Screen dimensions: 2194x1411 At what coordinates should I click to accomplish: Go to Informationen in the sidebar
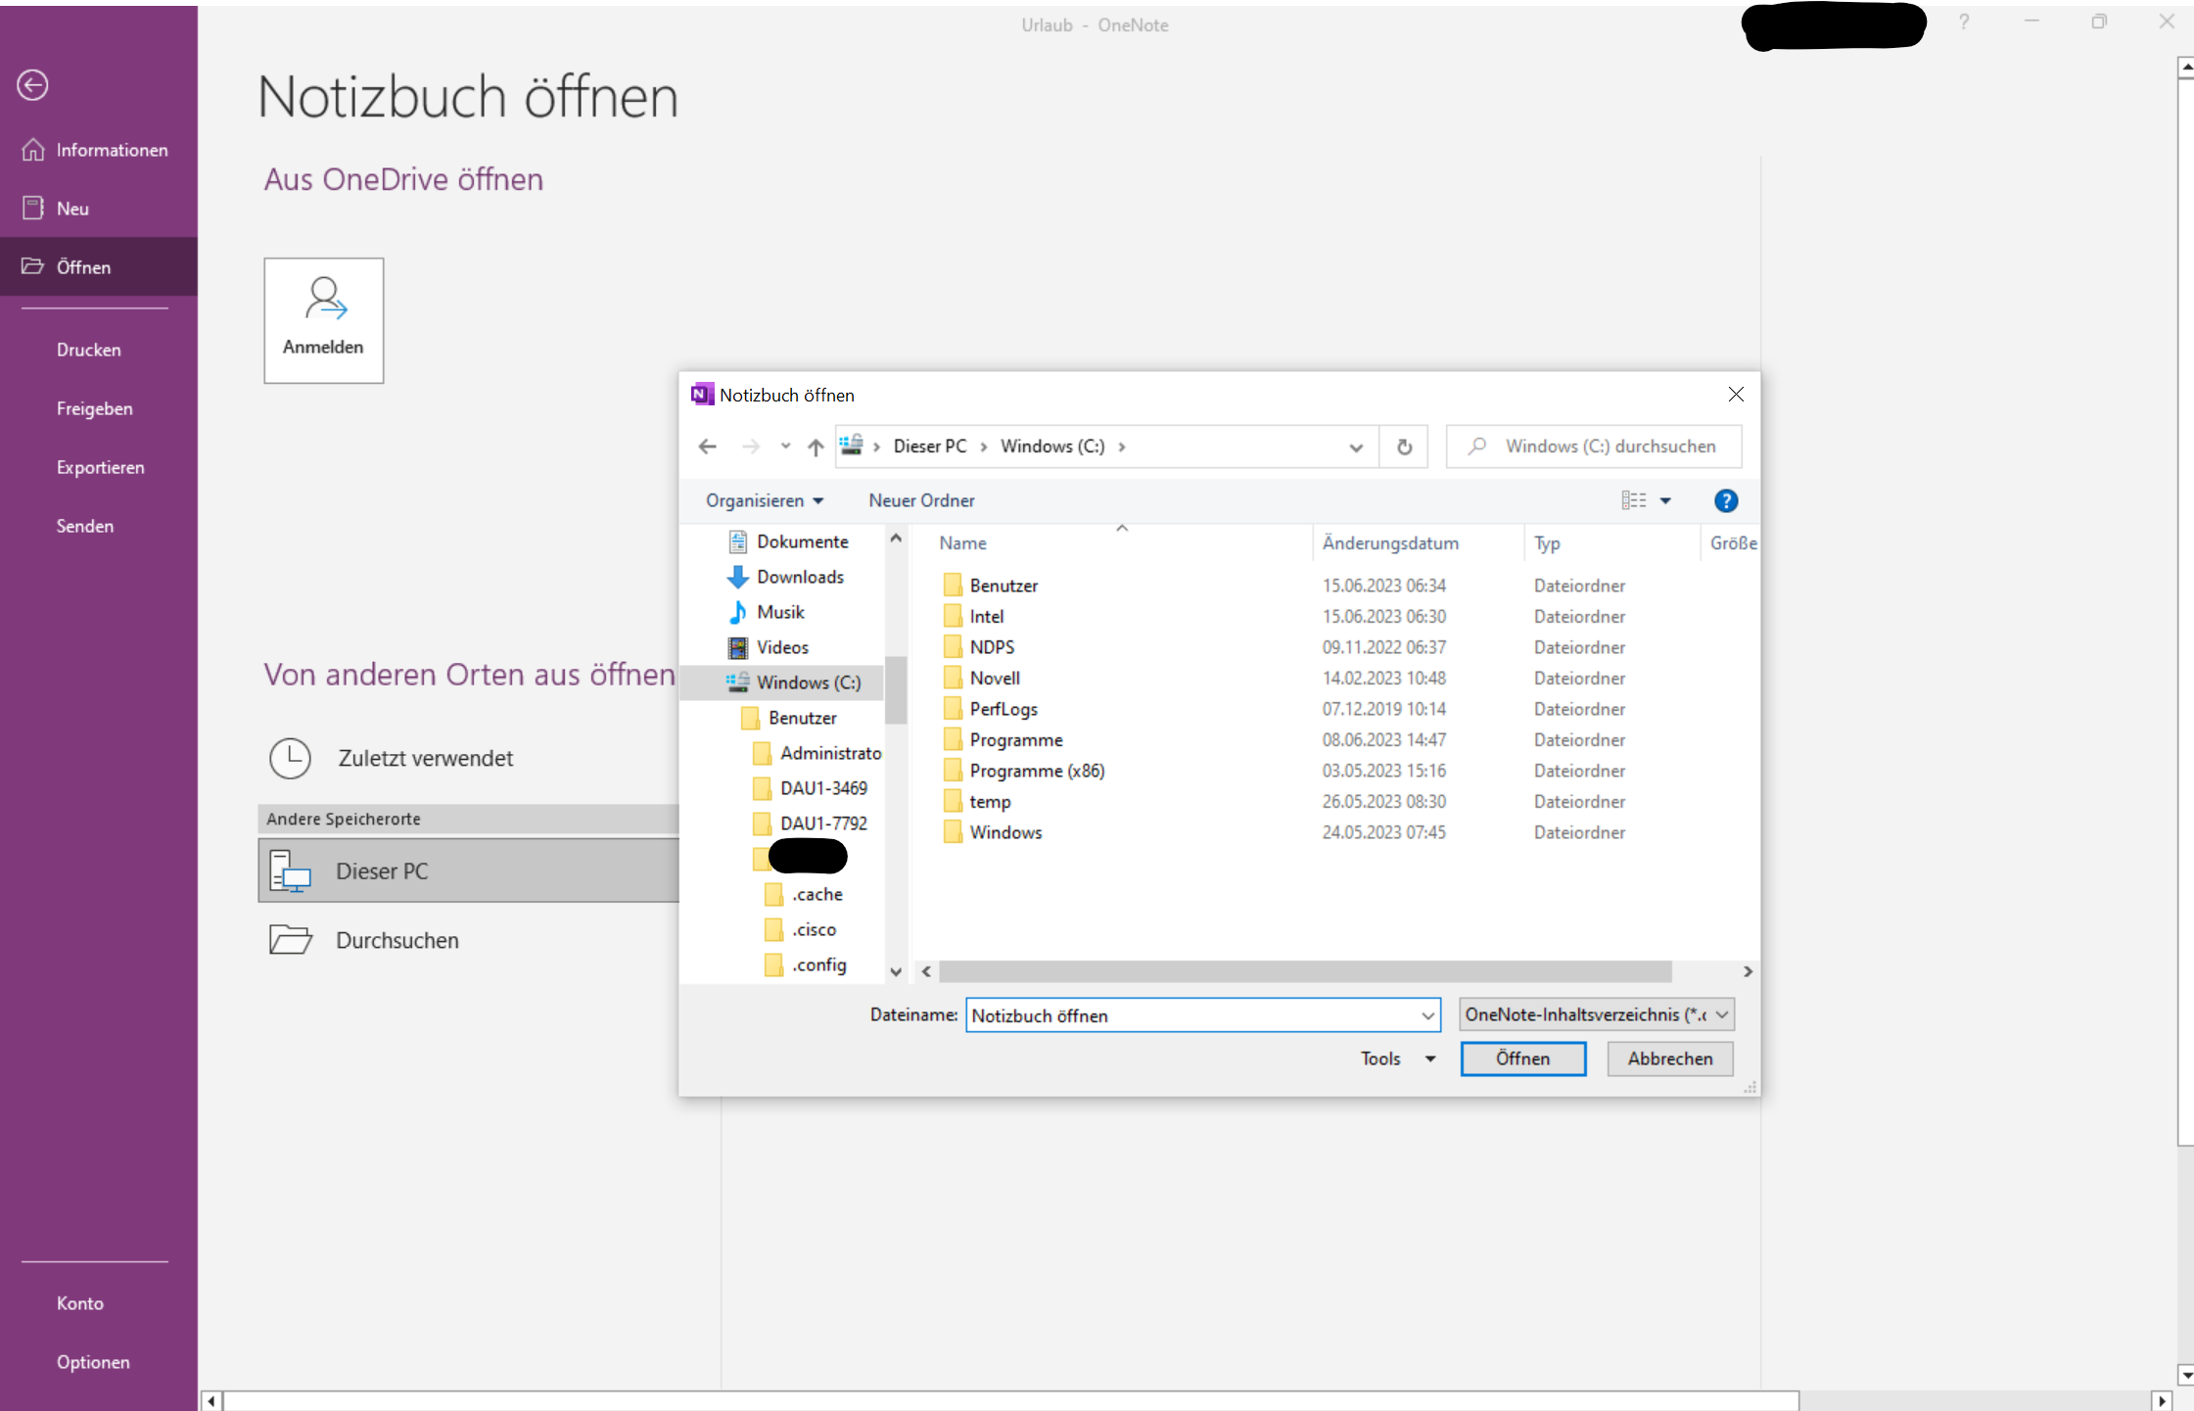(112, 150)
